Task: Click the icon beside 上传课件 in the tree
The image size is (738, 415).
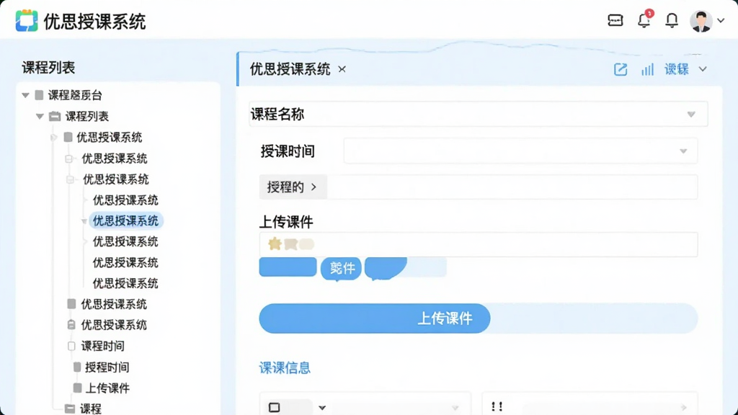Action: pyautogui.click(x=77, y=388)
